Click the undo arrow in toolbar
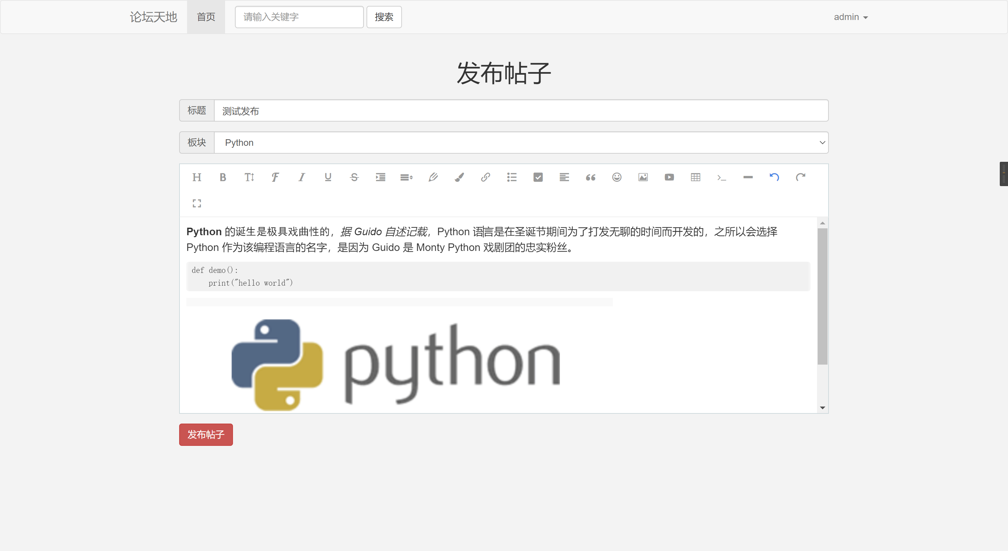This screenshot has height=551, width=1008. pos(774,178)
